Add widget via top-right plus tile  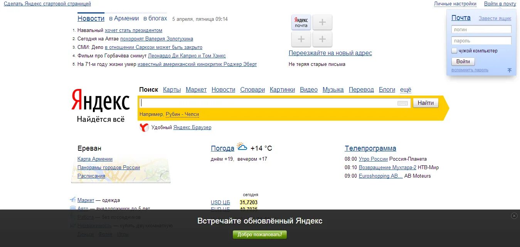click(322, 22)
